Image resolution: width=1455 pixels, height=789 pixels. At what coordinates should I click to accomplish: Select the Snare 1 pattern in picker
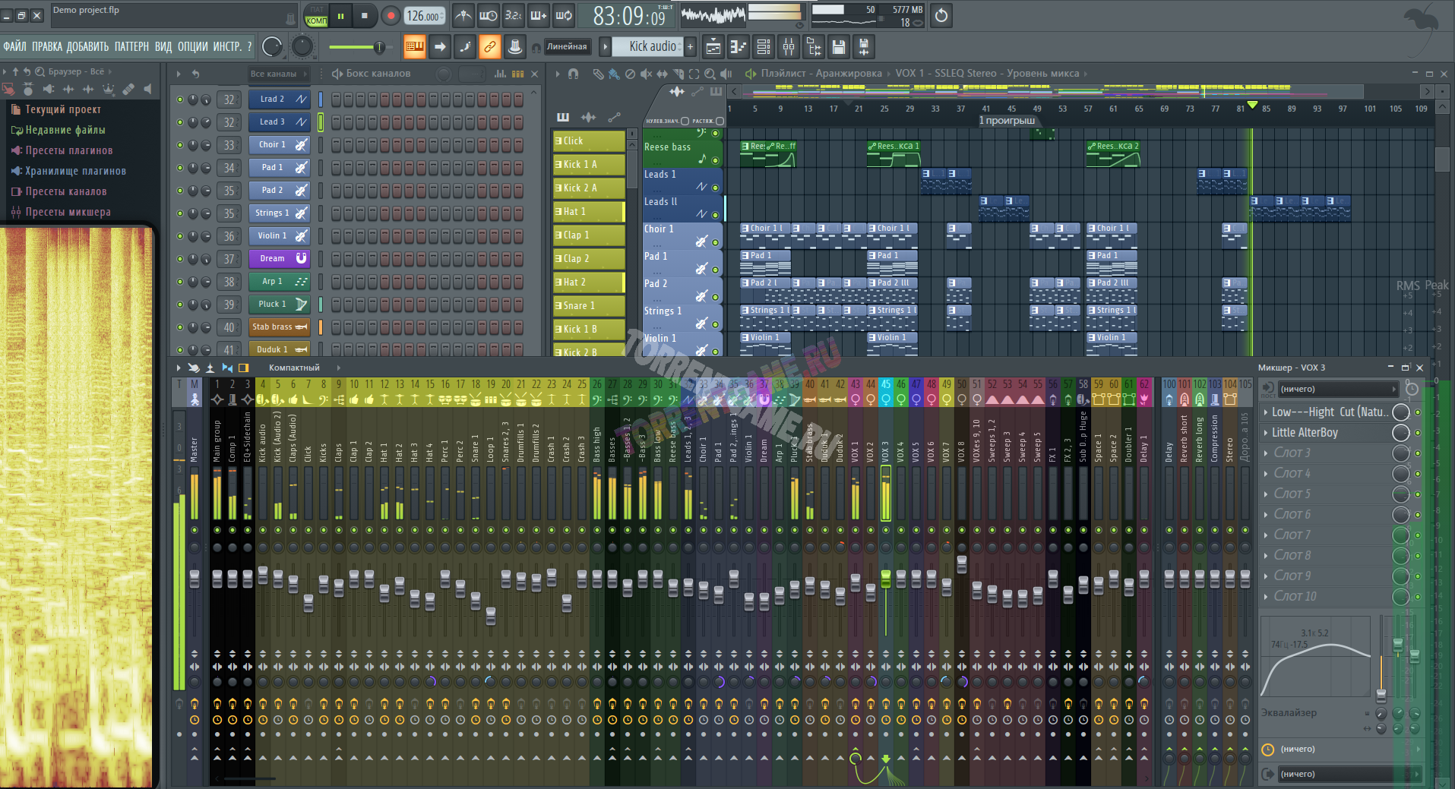(x=589, y=306)
